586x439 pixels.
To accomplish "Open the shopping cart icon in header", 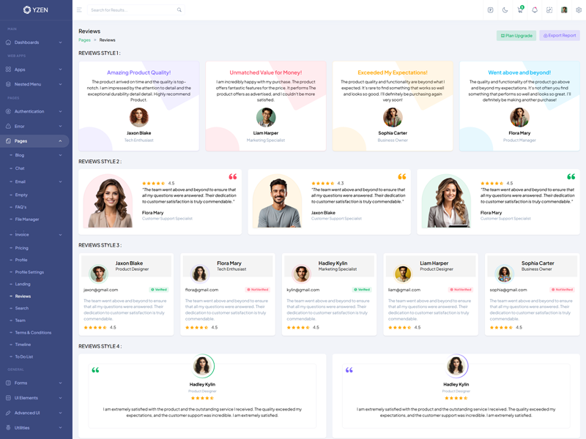I will (x=520, y=10).
